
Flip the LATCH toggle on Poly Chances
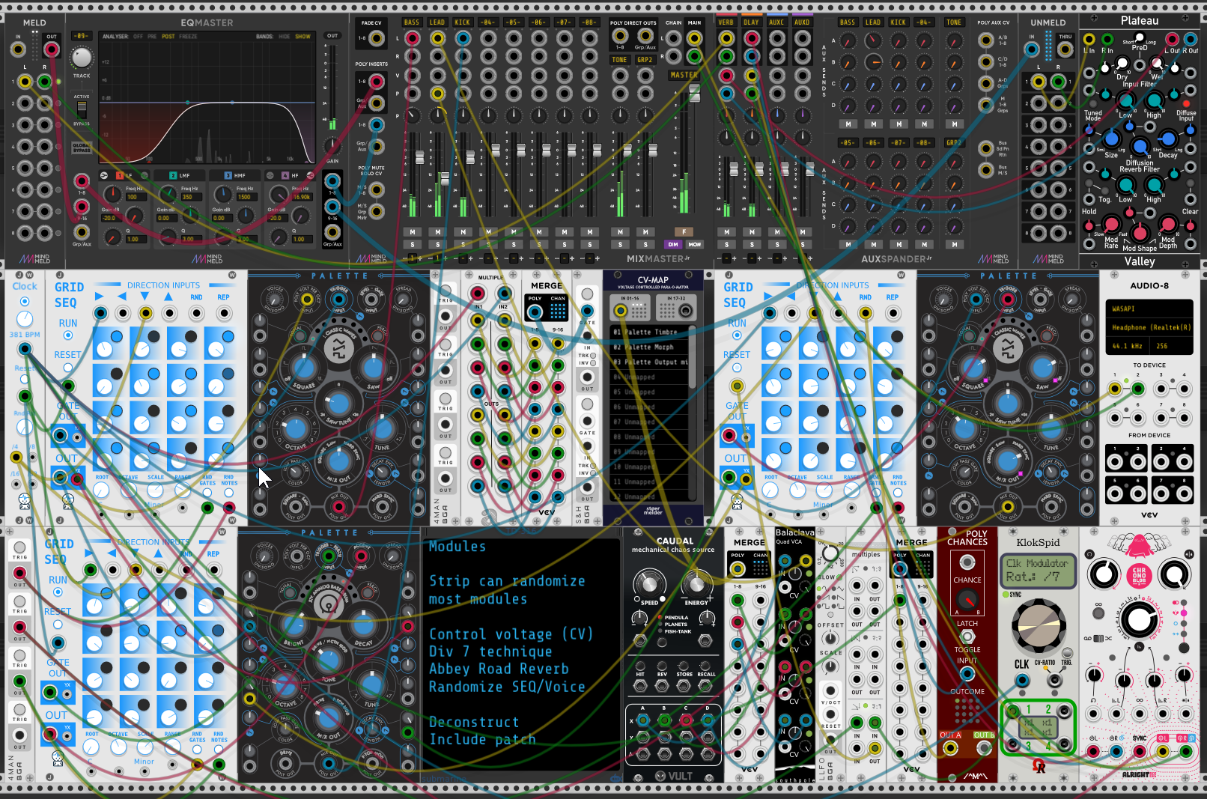(967, 637)
